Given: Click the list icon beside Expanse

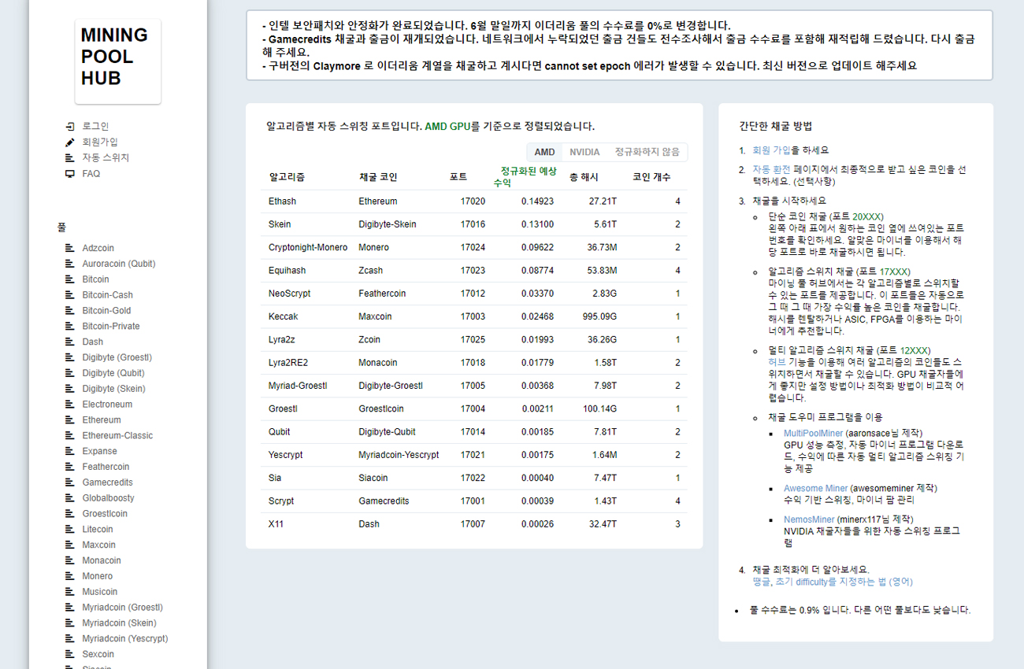Looking at the screenshot, I should 69,451.
